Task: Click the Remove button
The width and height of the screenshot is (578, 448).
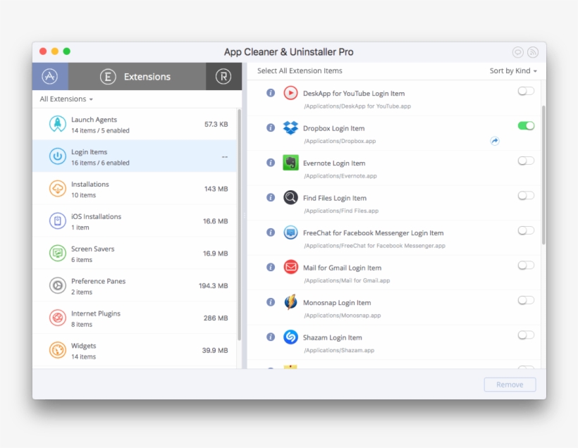Action: coord(510,385)
